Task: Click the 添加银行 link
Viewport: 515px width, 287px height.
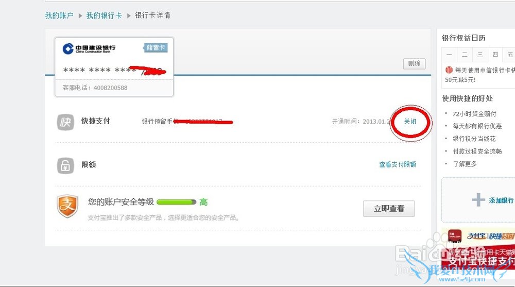Action: click(501, 200)
